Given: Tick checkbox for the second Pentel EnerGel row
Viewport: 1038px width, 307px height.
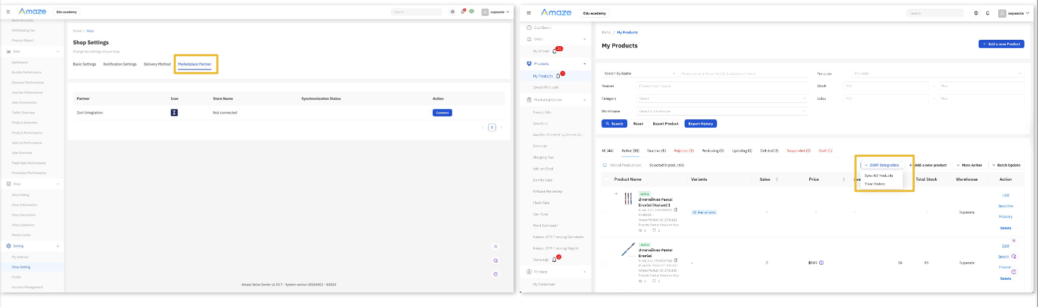Looking at the screenshot, I should [607, 262].
